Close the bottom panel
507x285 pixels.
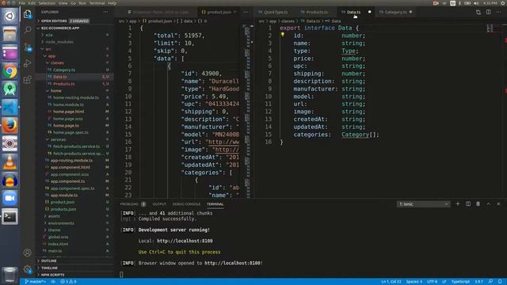pyautogui.click(x=498, y=204)
